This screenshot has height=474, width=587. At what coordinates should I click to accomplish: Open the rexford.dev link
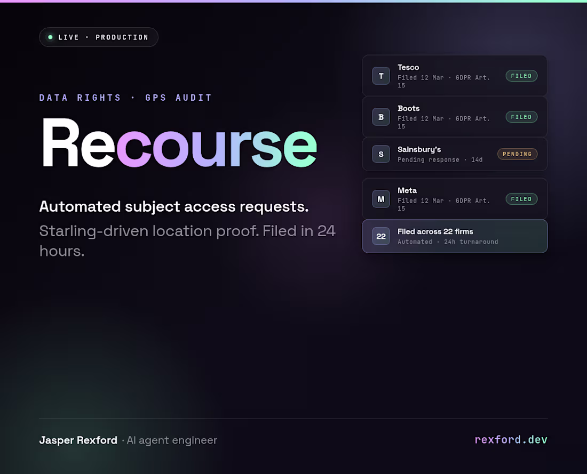point(511,439)
